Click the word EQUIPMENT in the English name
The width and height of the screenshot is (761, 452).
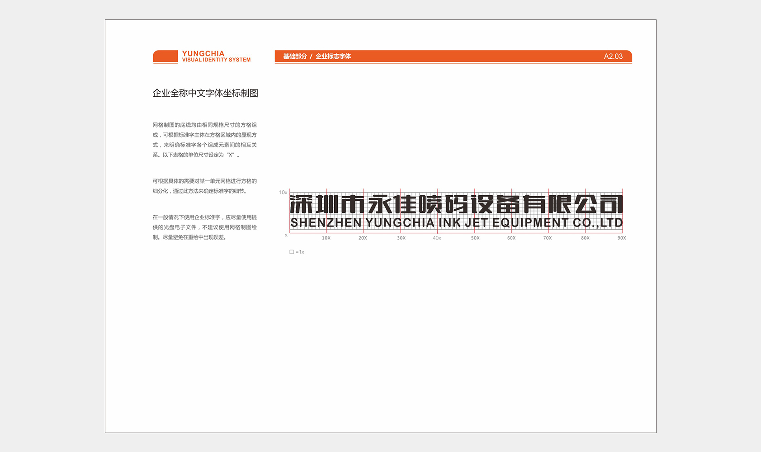click(x=530, y=223)
